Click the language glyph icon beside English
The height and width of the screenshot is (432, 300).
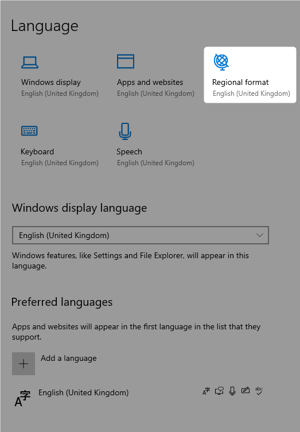pos(22,398)
